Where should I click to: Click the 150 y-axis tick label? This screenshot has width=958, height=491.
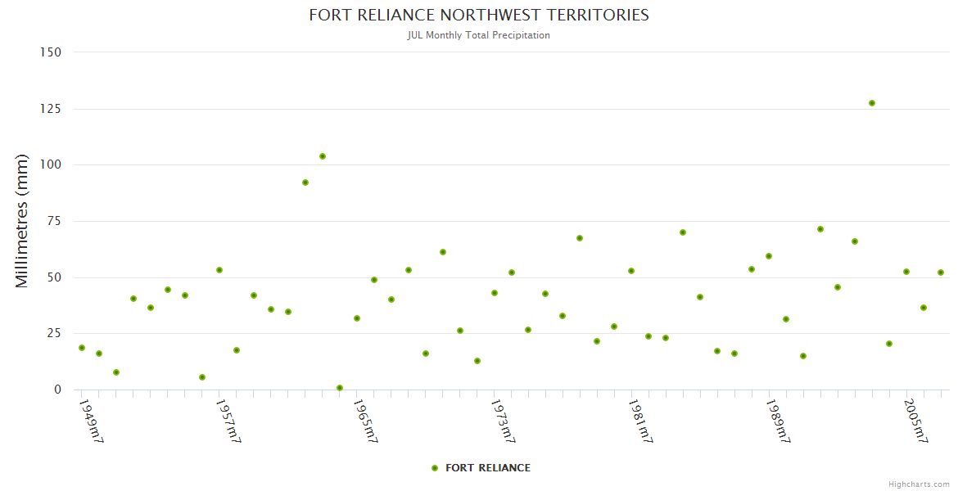click(x=51, y=52)
